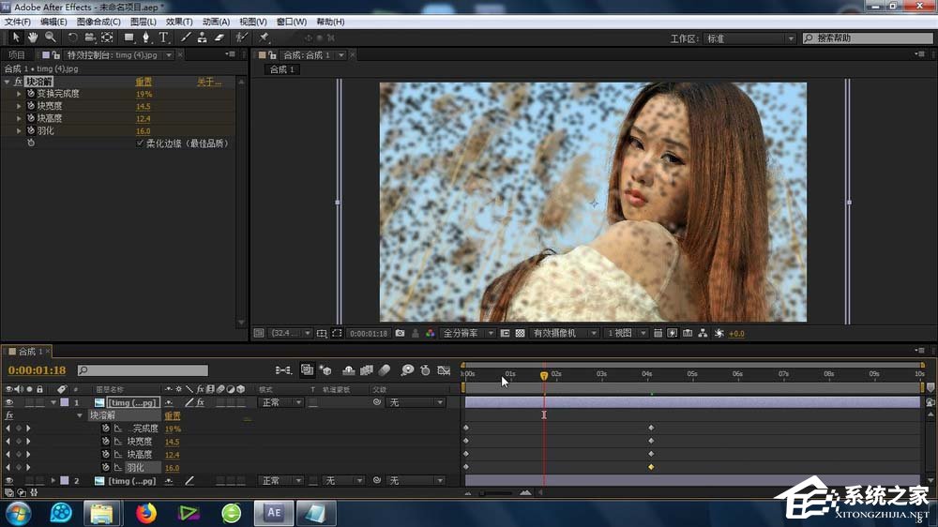
Task: Uncheck the 柔化边缘 (最佳品质) checkbox
Action: point(141,143)
